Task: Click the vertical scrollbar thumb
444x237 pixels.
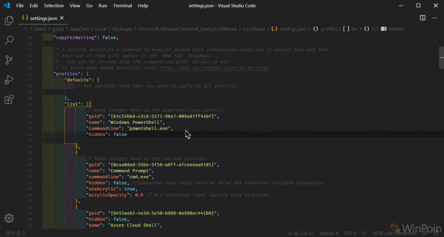Action: click(x=441, y=58)
